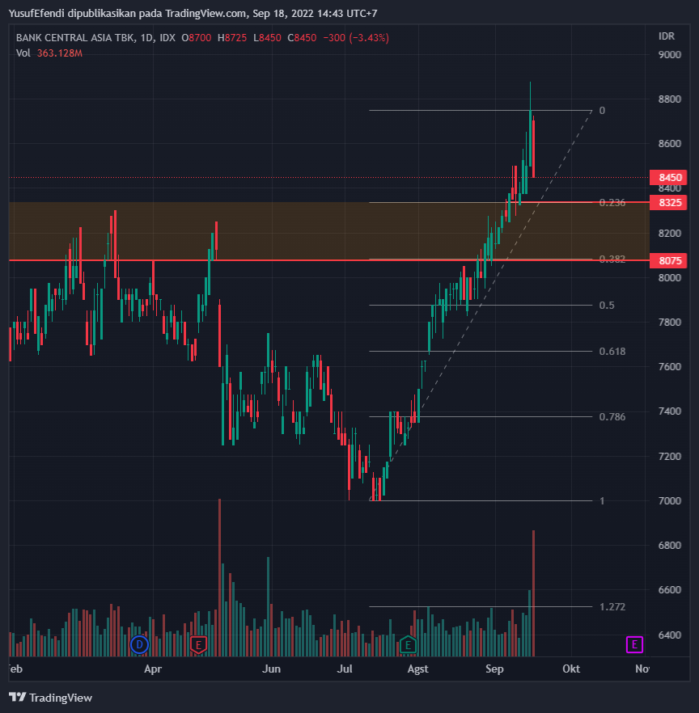699x713 pixels.
Task: Click the 9000 price axis label
Action: pos(669,55)
